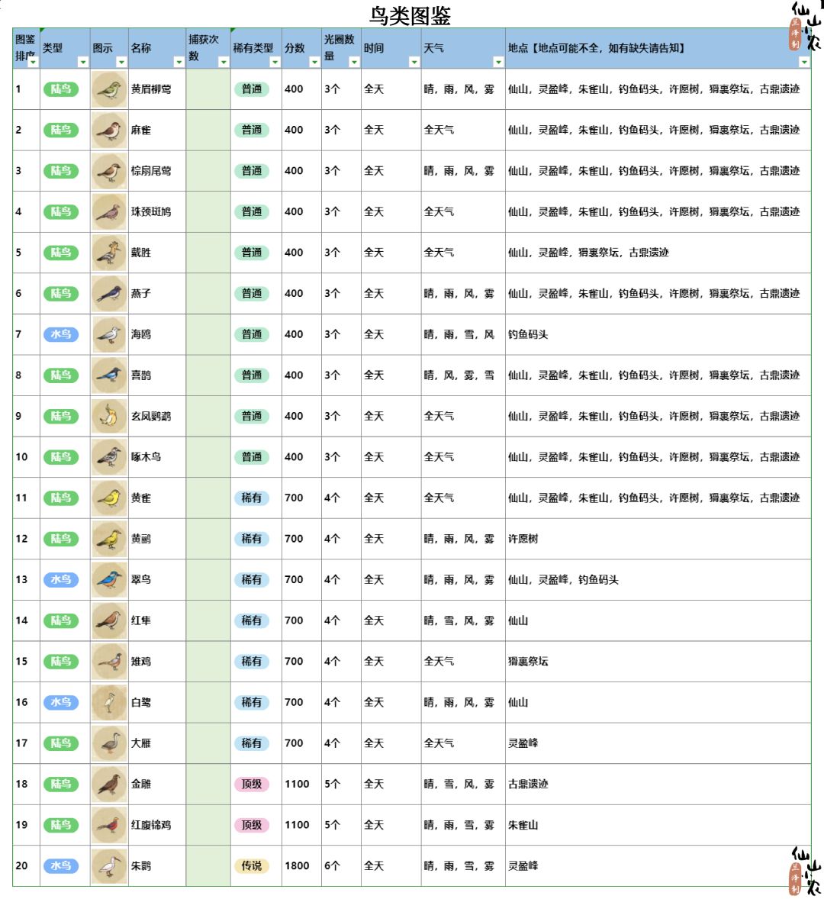Click the 黄眉柳莺 bird icon in row 1
Viewport: 824px width, 899px height.
pos(109,89)
